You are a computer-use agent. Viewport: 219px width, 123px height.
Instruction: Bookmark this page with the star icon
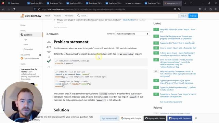coord(179,9)
